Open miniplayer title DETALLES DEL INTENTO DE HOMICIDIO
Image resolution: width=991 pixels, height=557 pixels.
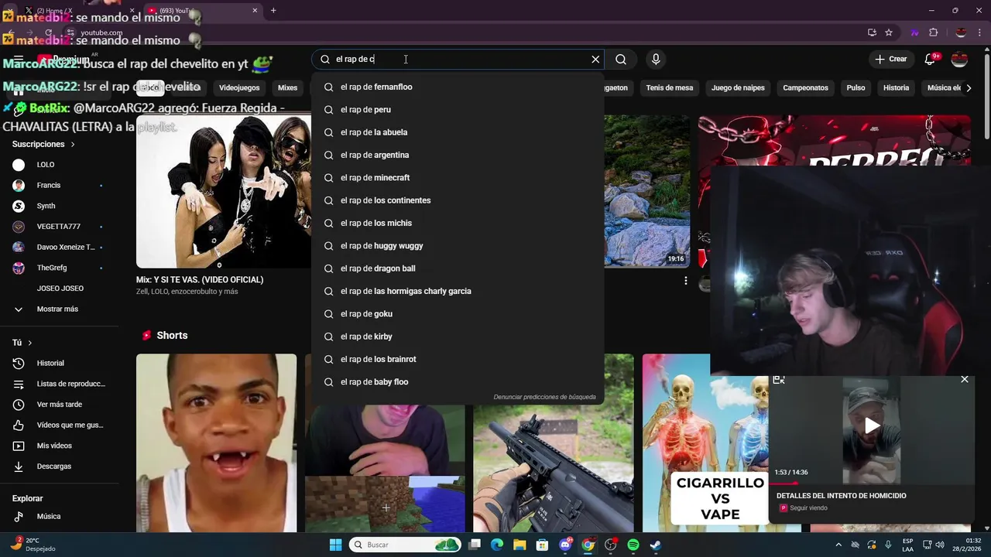(841, 496)
